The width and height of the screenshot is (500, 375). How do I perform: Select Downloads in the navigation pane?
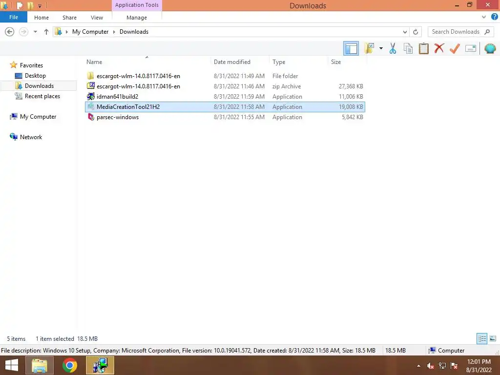39,86
